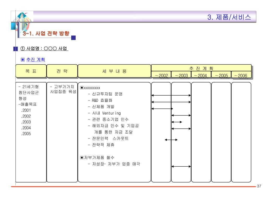Click the timeline arrow for 저부가 업종 매각
The image size is (267, 200).
coord(181,166)
